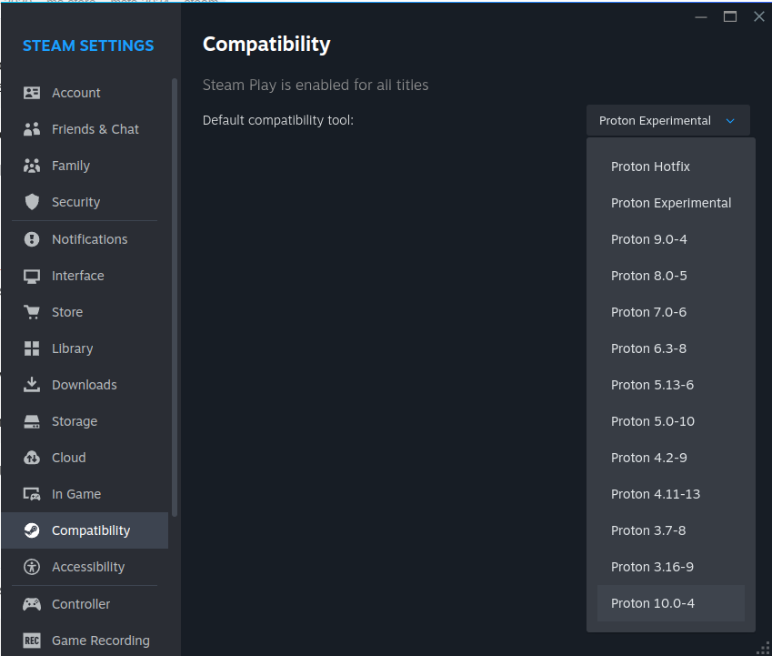Click the Notifications alert icon
The width and height of the screenshot is (772, 656).
pos(32,239)
